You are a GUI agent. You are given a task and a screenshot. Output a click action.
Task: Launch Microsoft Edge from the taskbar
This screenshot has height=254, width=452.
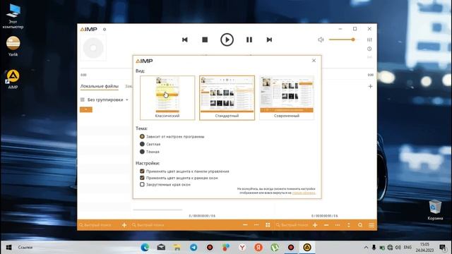(x=145, y=248)
